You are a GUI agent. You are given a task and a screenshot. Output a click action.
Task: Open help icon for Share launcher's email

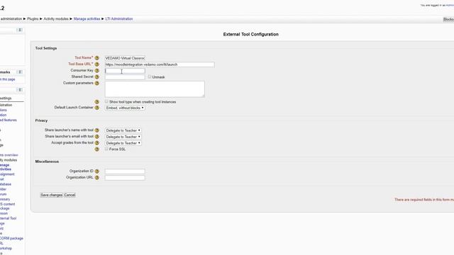[x=97, y=137]
